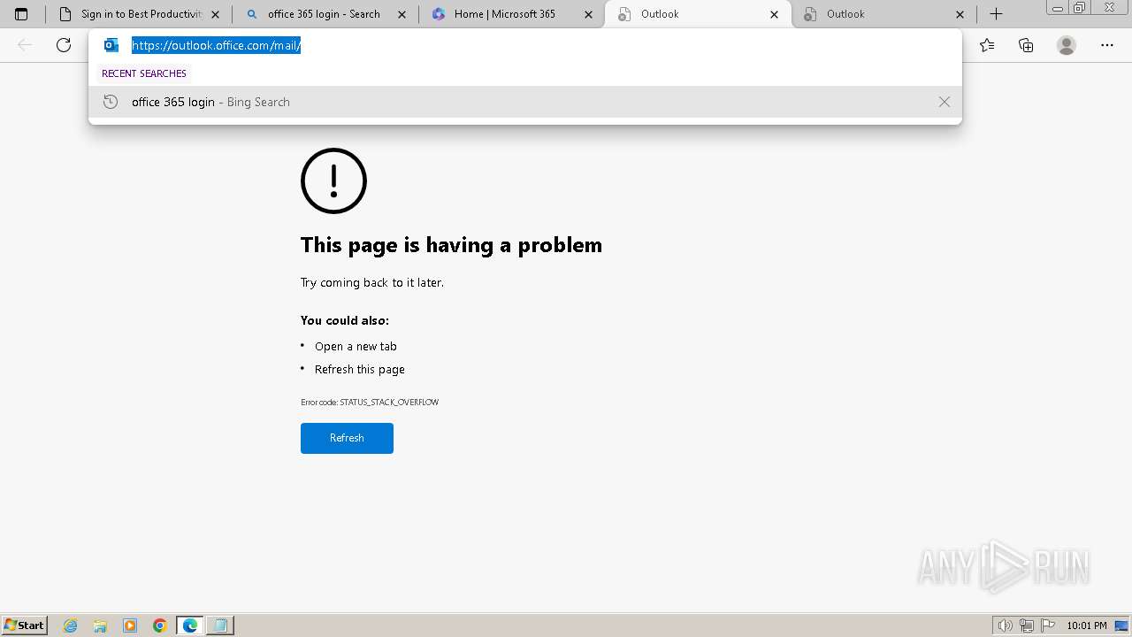Click the Action Center flag icon
Viewport: 1132px width, 637px height.
pyautogui.click(x=1048, y=625)
